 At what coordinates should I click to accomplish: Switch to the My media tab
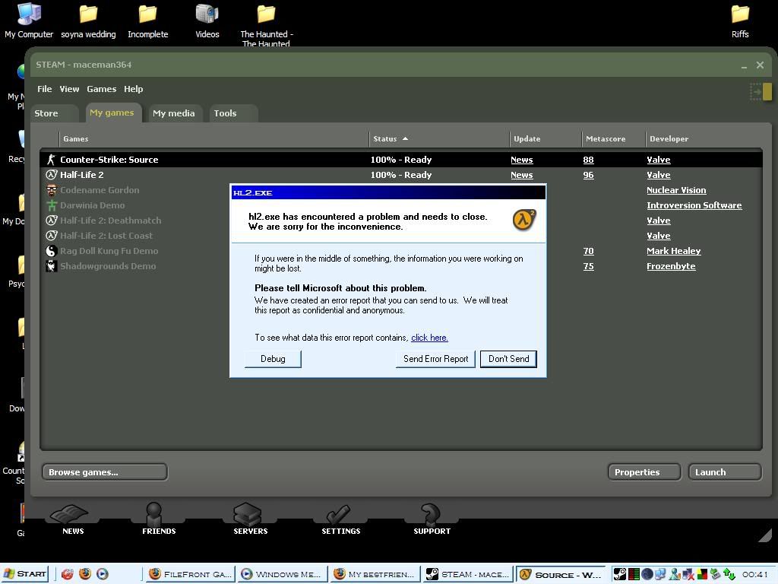point(173,113)
